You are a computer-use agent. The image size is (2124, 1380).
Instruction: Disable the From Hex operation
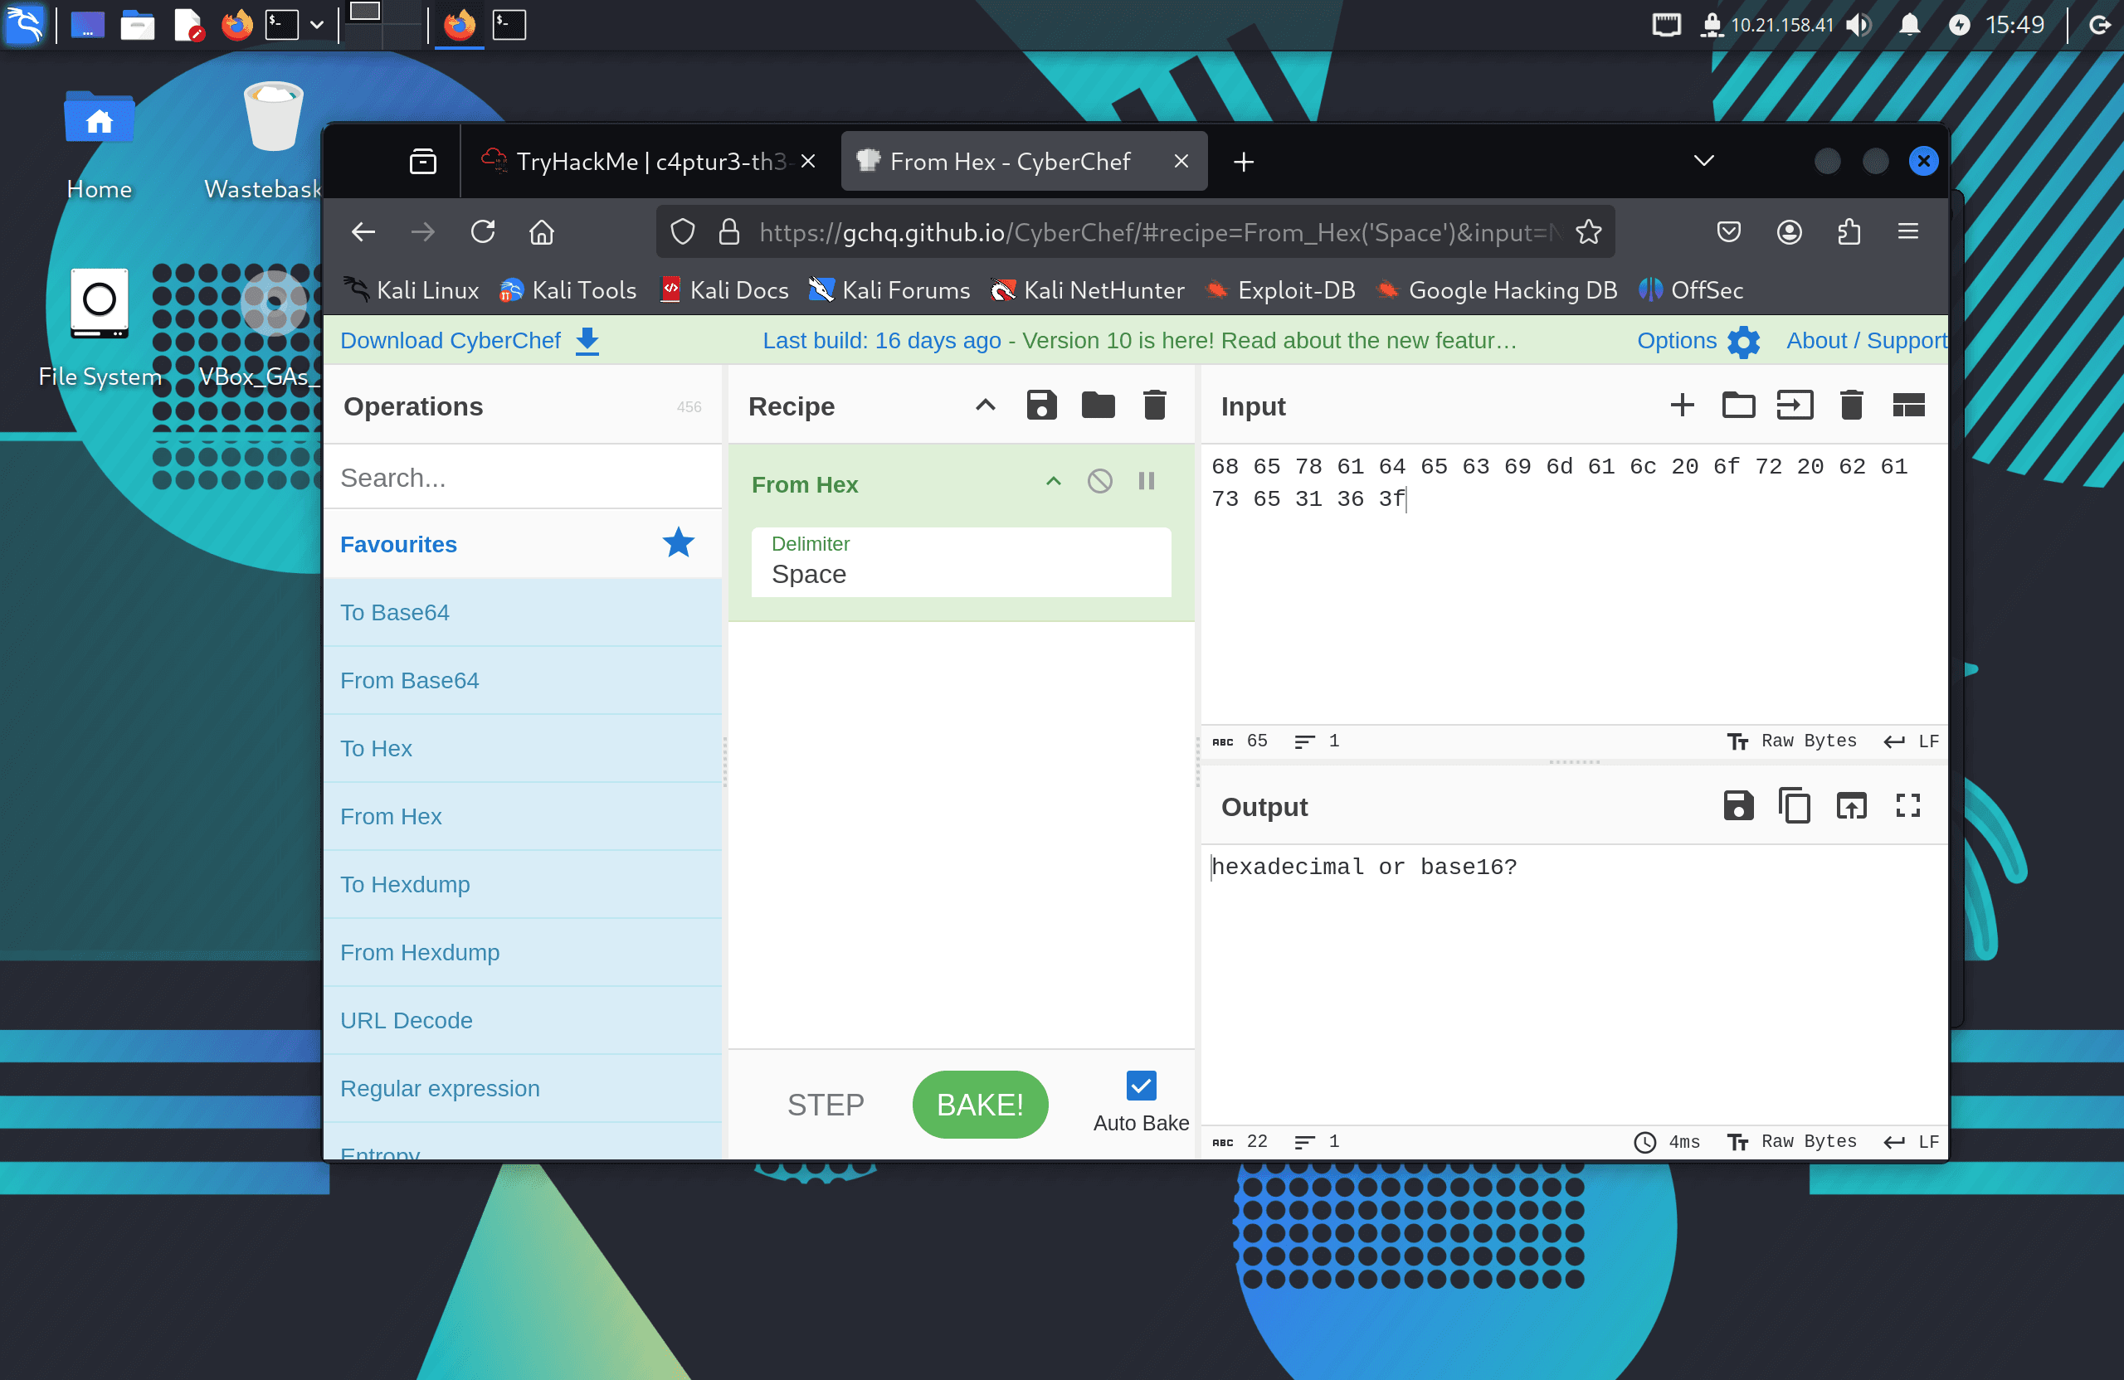pos(1099,482)
